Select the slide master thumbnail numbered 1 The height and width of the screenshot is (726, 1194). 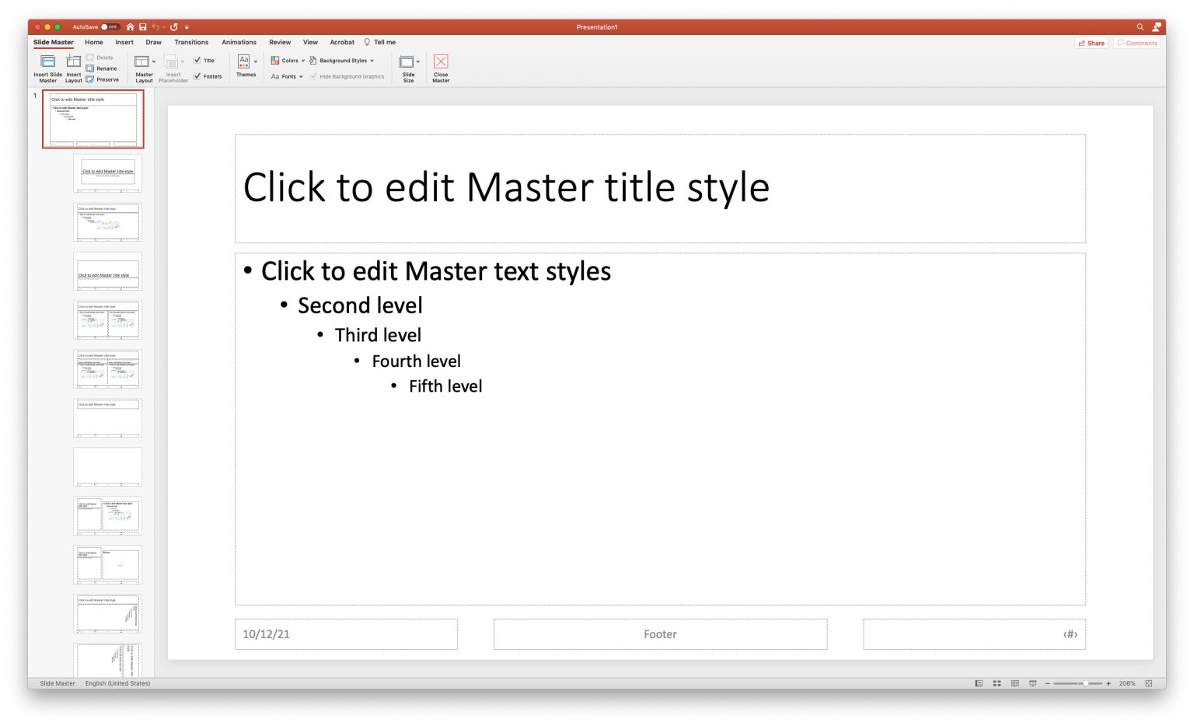click(x=93, y=119)
